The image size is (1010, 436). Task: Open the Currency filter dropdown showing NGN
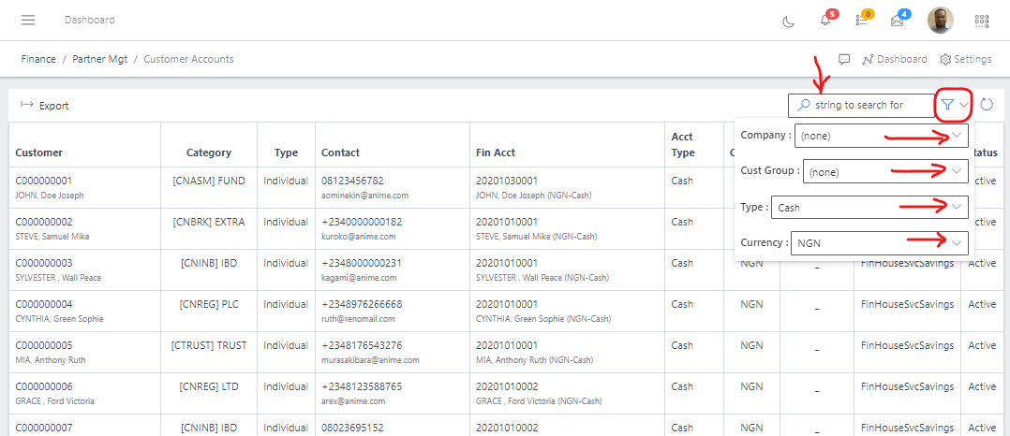point(879,243)
